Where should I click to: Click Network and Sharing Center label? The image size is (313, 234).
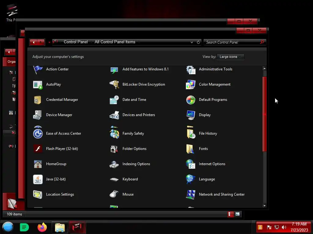point(222,194)
